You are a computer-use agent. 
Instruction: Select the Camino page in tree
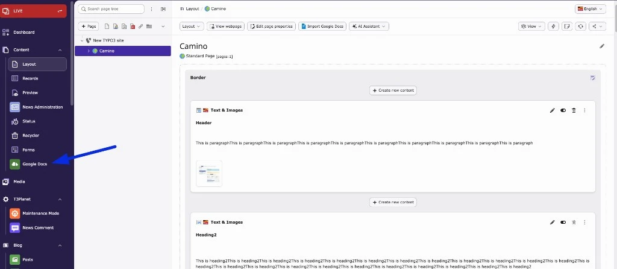[123, 51]
